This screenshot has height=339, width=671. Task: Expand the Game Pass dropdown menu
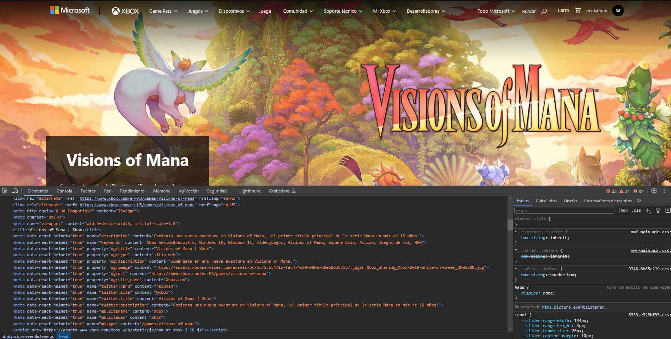point(163,11)
